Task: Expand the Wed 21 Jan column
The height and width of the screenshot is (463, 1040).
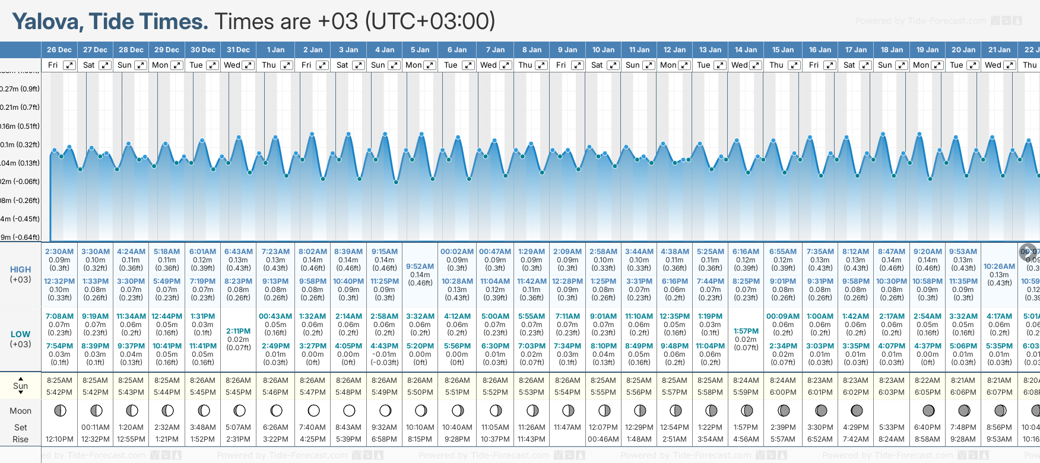Action: click(1009, 65)
